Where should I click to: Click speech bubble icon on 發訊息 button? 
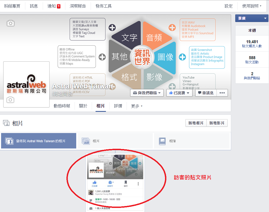(200, 93)
